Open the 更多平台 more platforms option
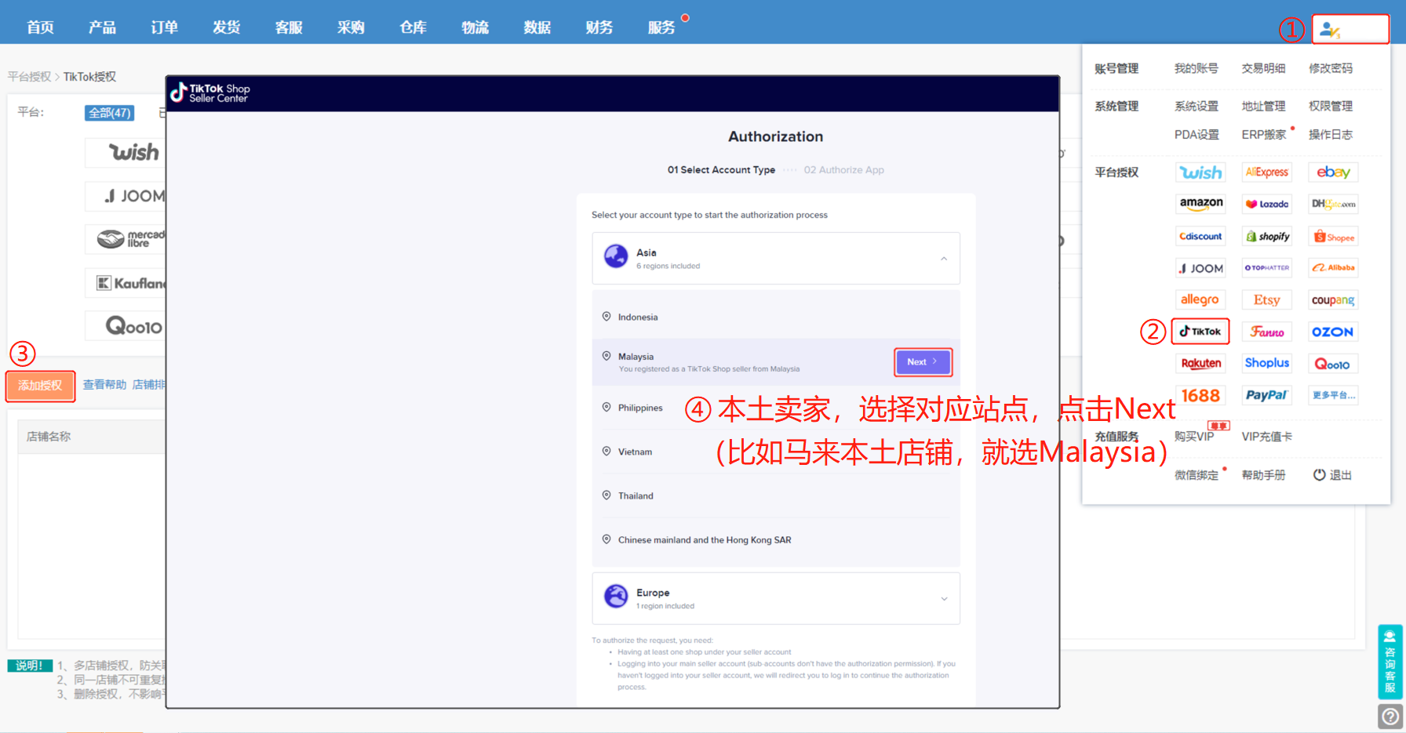1406x733 pixels. [1332, 394]
